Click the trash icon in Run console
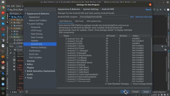This screenshot has height=96, width=170. click(14, 70)
